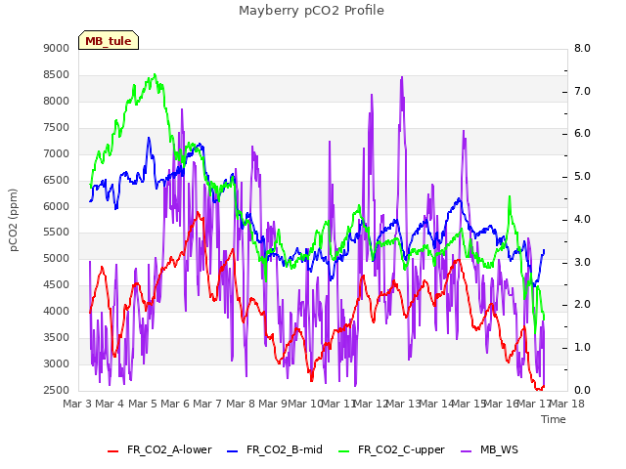626x469 pixels.
Task: Click the Time x-axis label
Action: (554, 419)
